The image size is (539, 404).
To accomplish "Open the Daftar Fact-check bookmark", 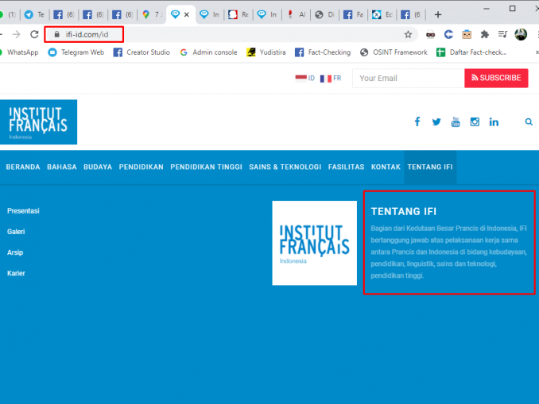I will [471, 52].
